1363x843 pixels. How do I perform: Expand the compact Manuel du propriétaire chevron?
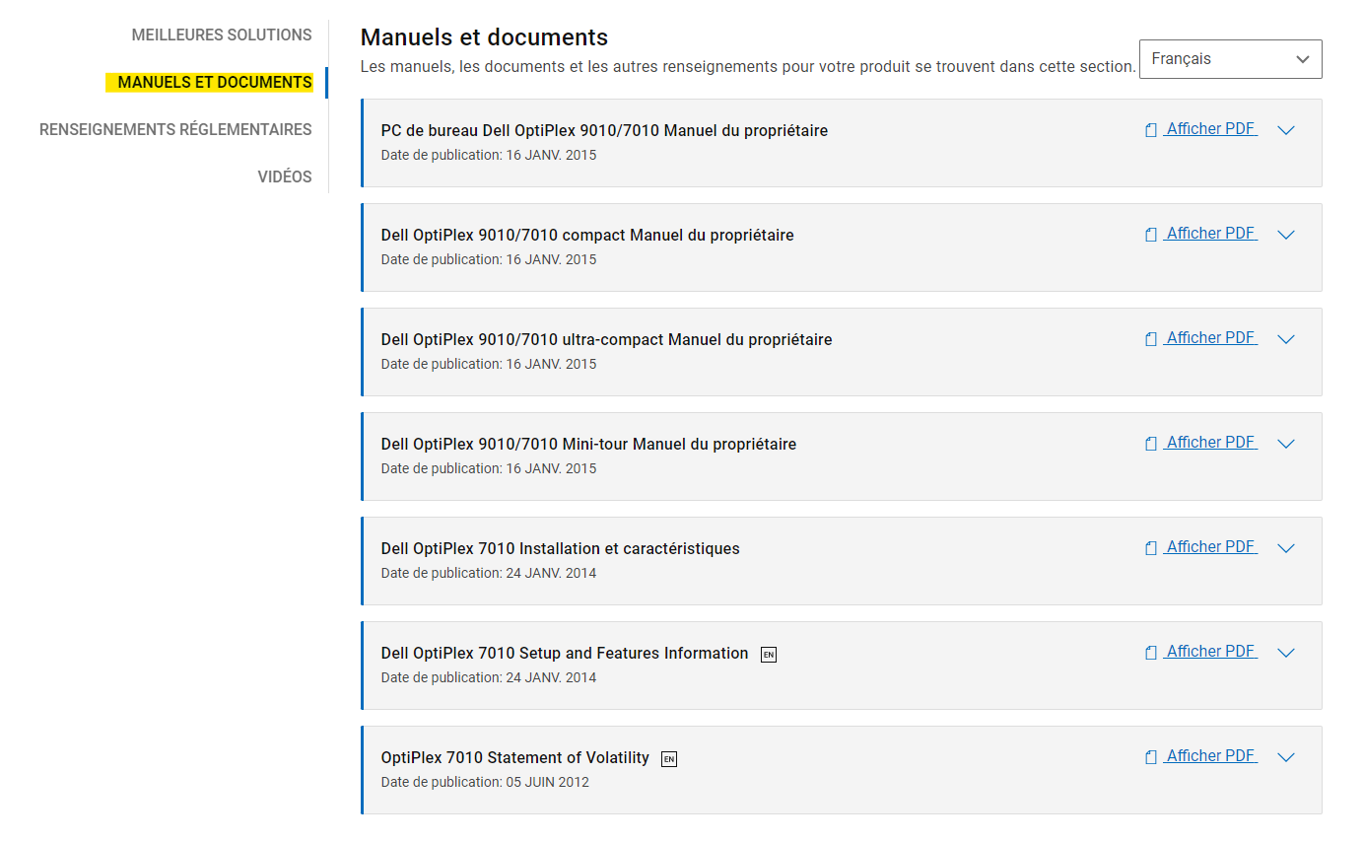tap(1285, 235)
